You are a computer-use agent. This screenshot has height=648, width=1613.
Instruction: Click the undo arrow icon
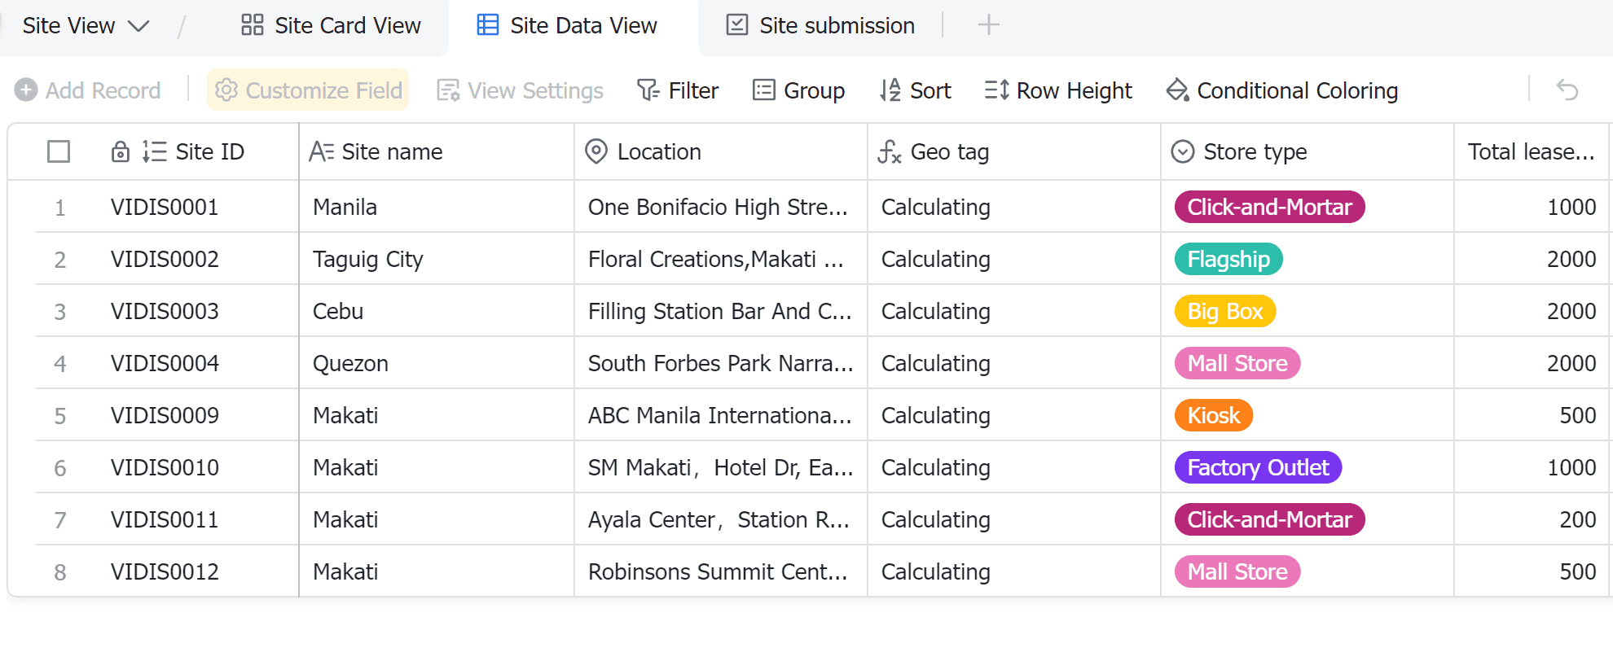(x=1567, y=90)
